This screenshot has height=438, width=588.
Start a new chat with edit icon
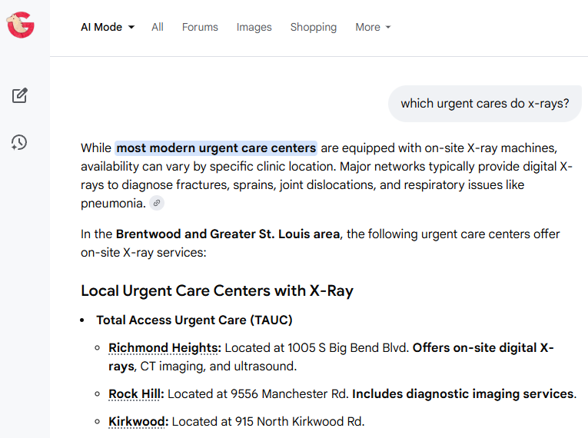[20, 96]
